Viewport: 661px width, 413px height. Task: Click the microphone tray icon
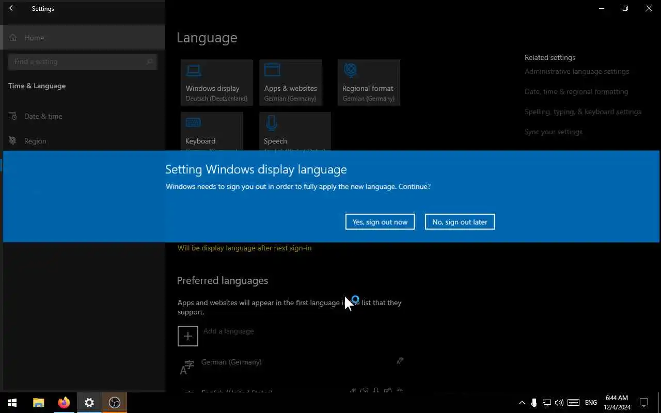[x=534, y=403]
